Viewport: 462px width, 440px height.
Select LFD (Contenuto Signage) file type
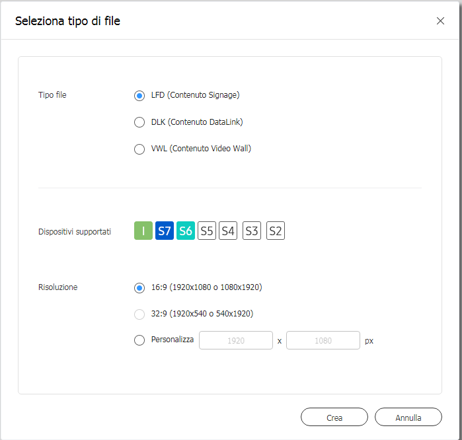pyautogui.click(x=139, y=96)
